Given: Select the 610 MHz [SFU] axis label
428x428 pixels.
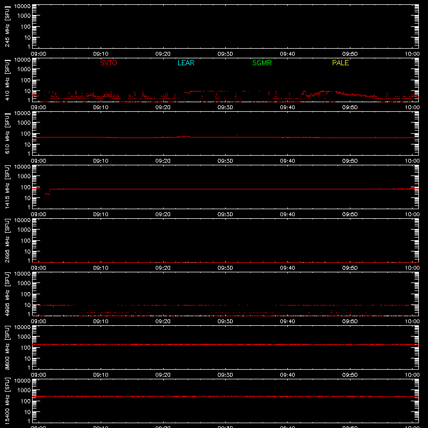Looking at the screenshot, I should (x=7, y=133).
